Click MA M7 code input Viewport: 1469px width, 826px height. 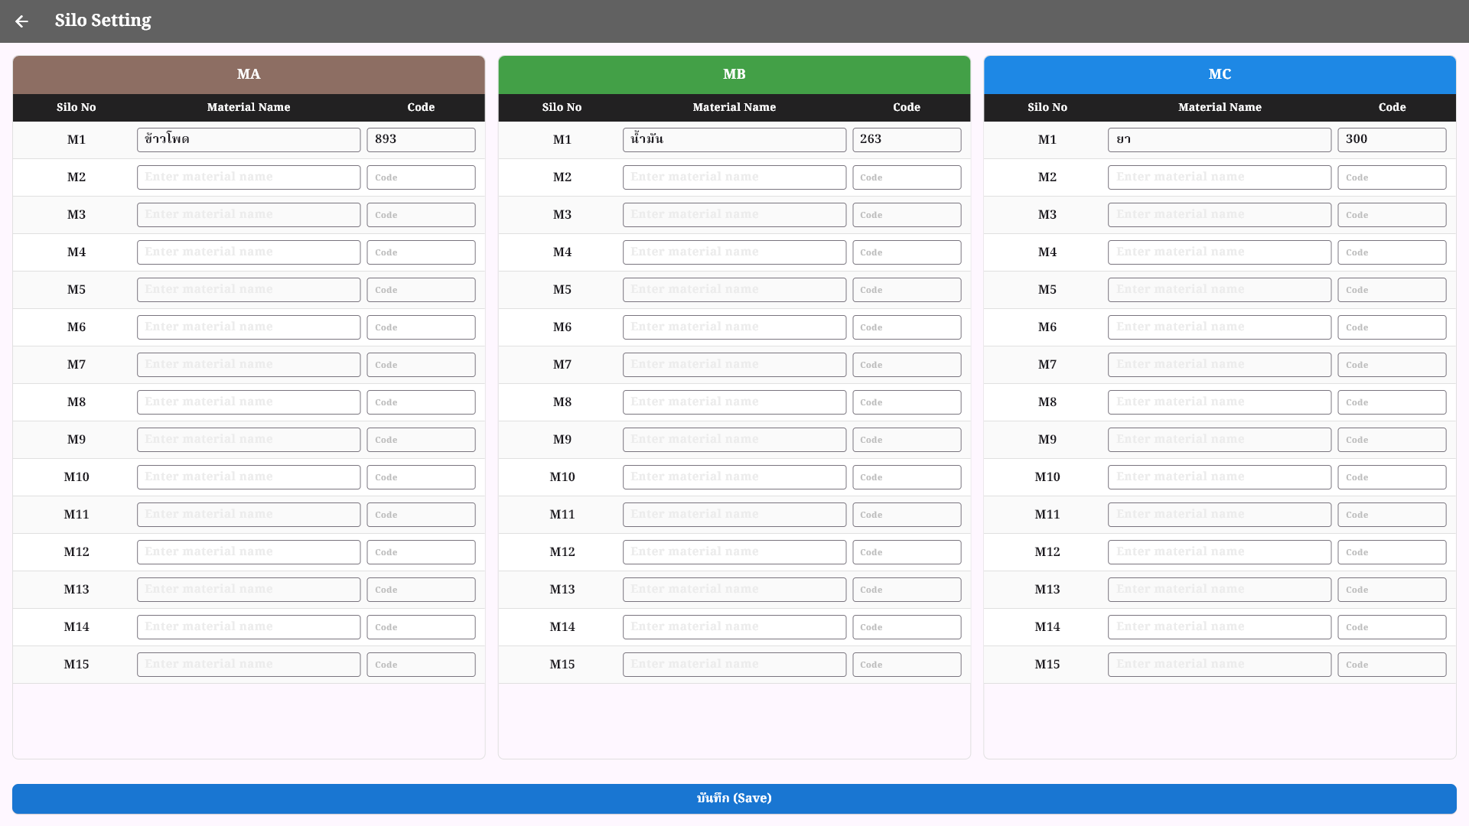(421, 364)
